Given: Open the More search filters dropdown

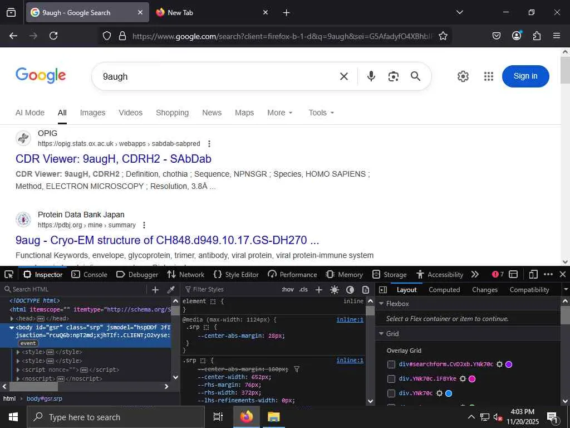Looking at the screenshot, I should click(x=279, y=113).
